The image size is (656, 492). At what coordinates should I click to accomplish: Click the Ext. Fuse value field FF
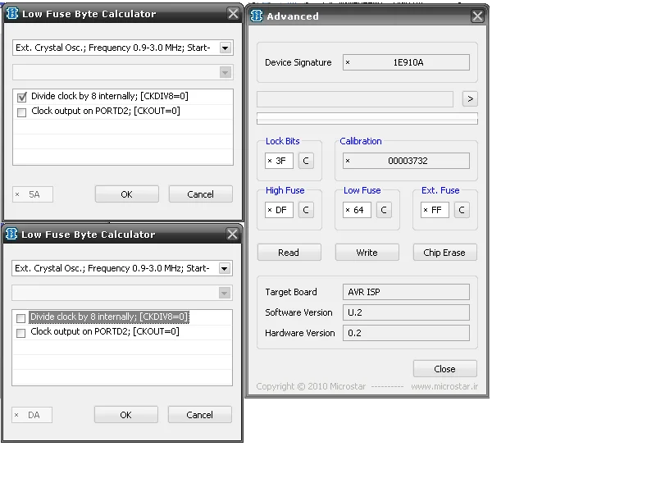(435, 210)
